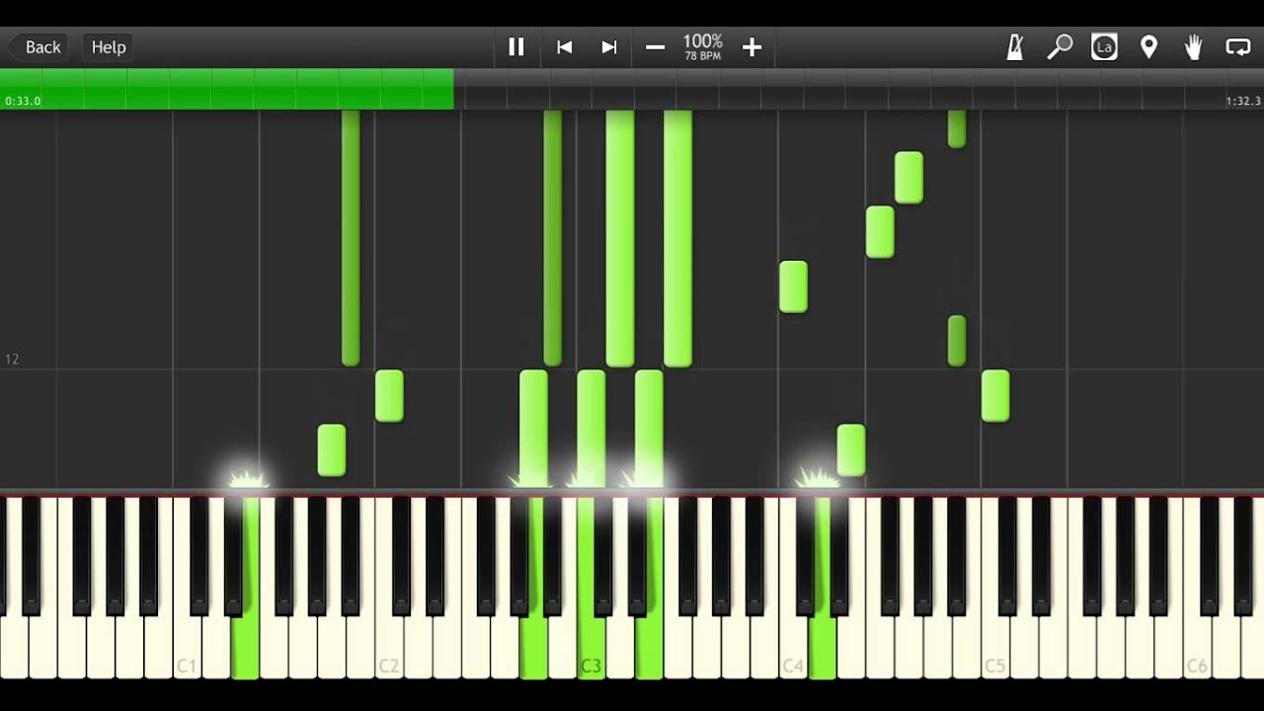Increase playback speed with plus
This screenshot has height=711, width=1264.
pyautogui.click(x=751, y=47)
